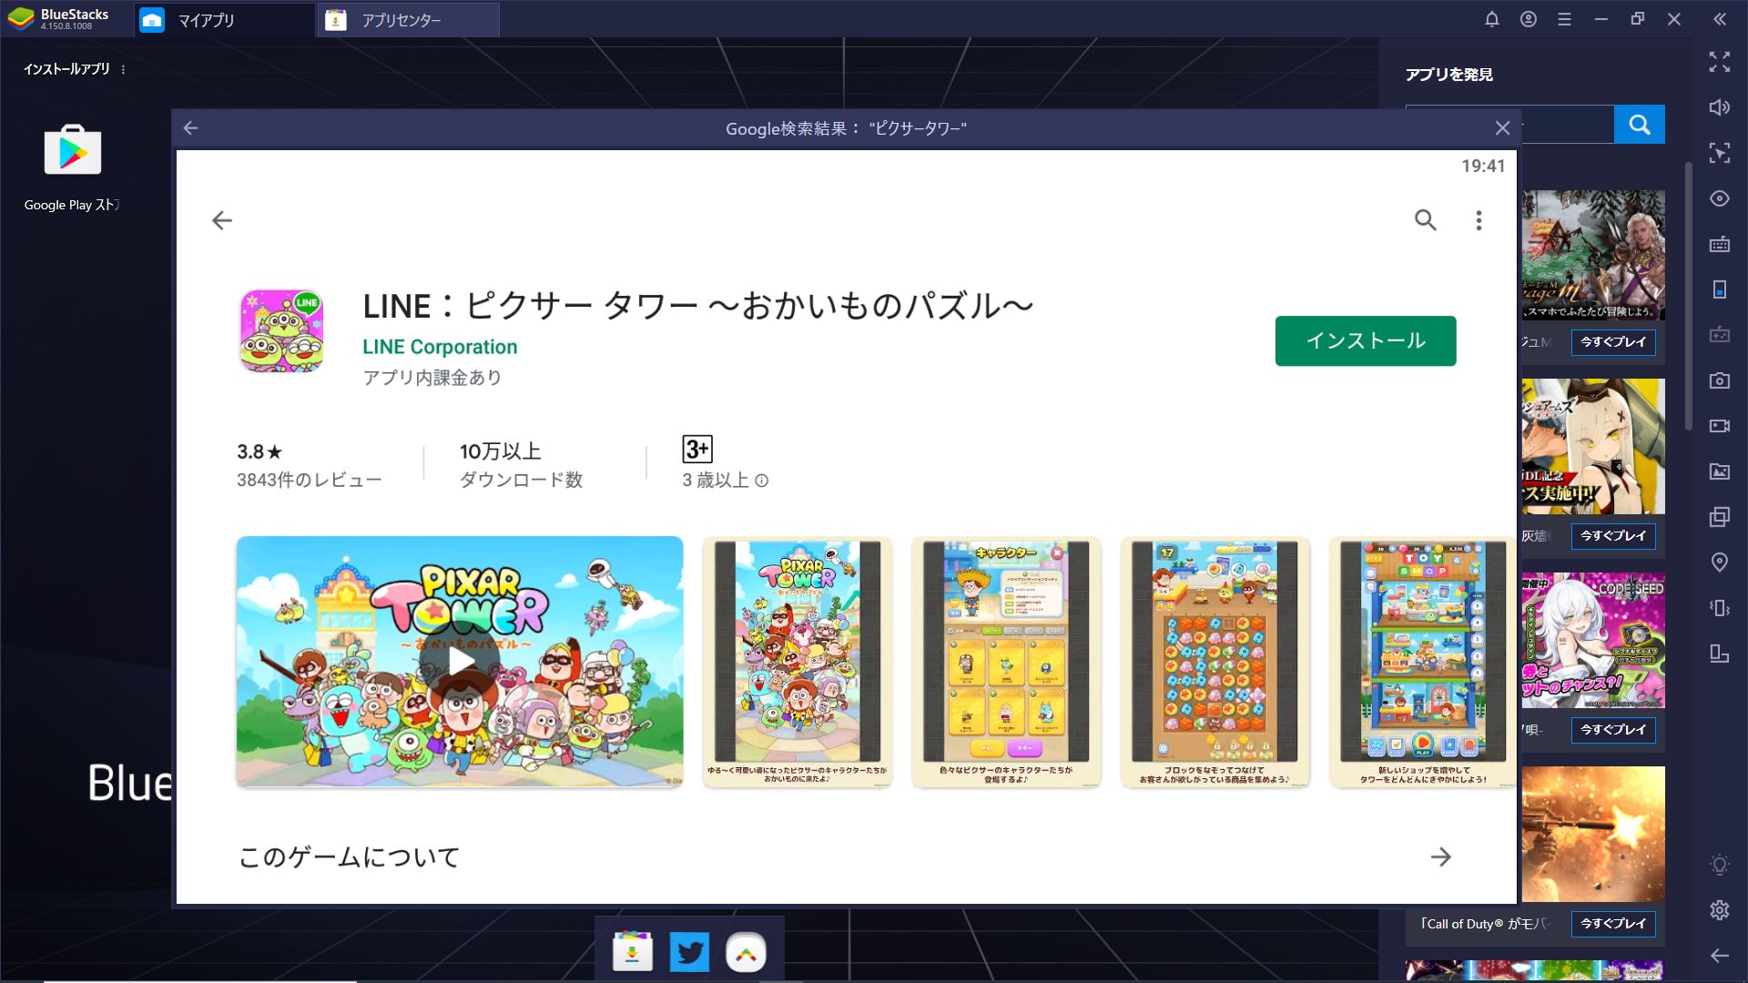The height and width of the screenshot is (983, 1748).
Task: Expand このゲームについて with the arrow
Action: [1440, 856]
